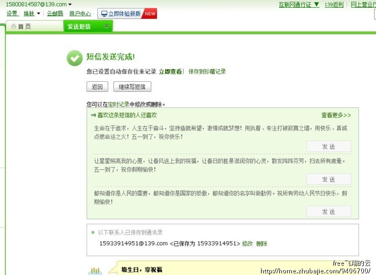Click the text 都知道你是人民的需要

pos(121,194)
